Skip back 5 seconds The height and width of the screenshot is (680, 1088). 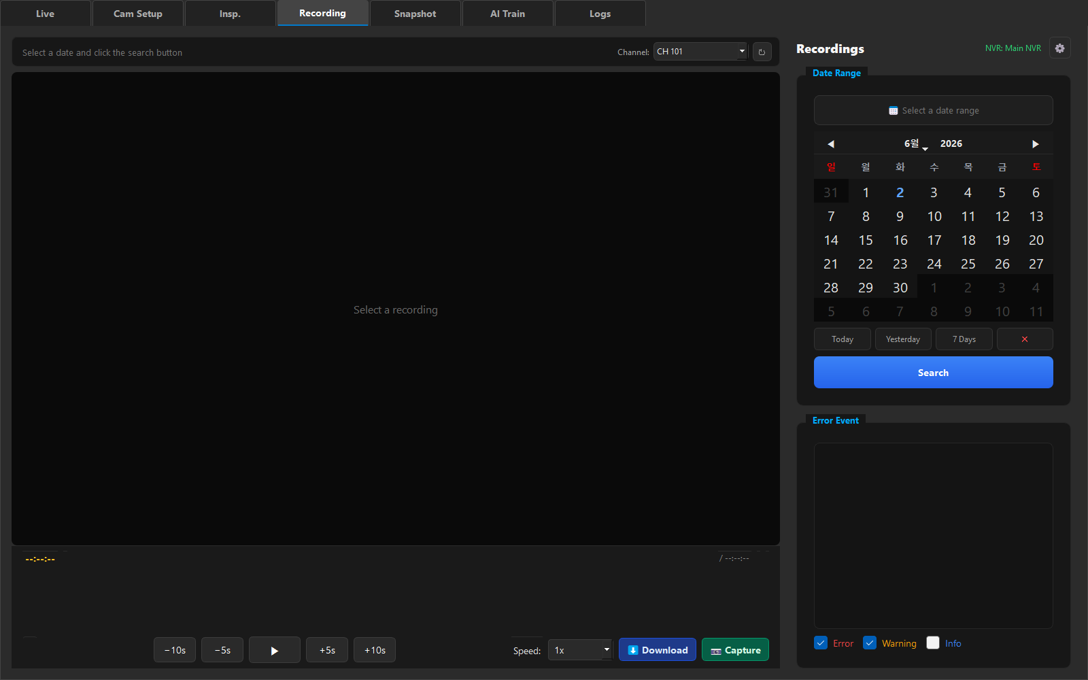222,650
